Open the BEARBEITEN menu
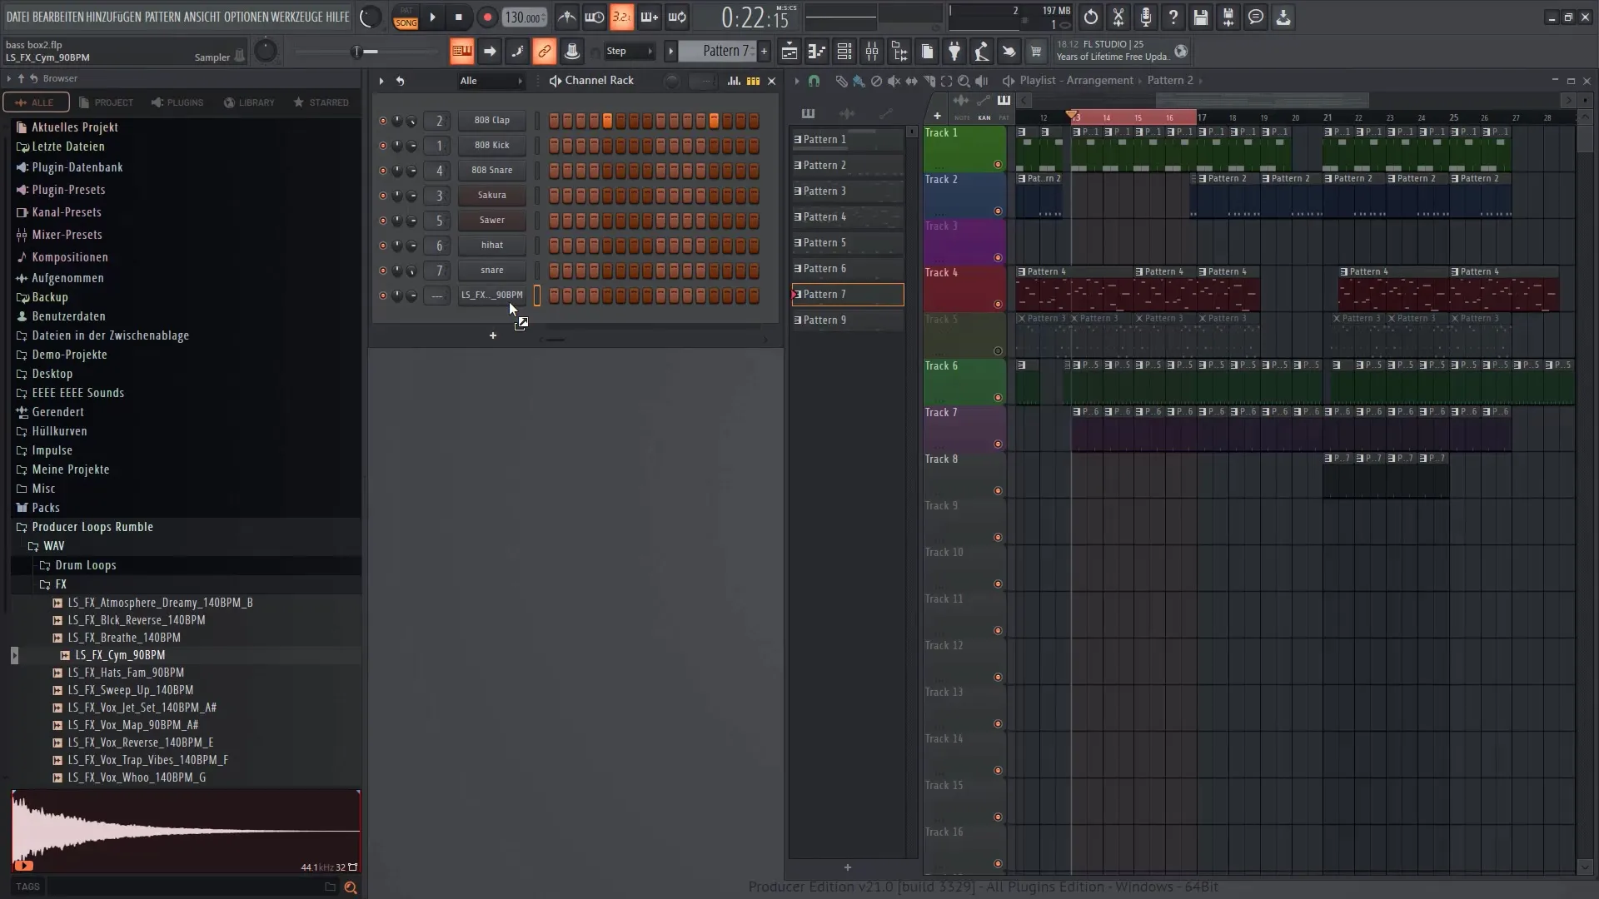 [x=57, y=17]
